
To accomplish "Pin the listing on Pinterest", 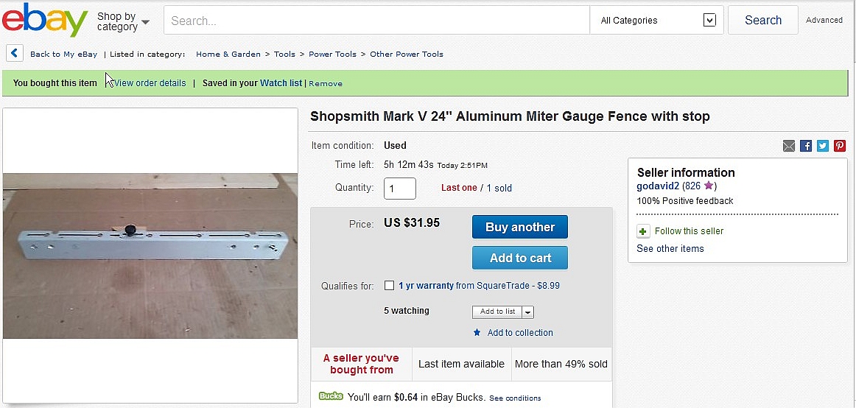I will pyautogui.click(x=840, y=146).
